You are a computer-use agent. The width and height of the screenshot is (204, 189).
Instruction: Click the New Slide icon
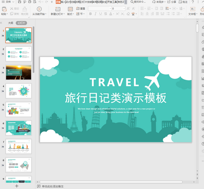pyautogui.click(x=58, y=9)
